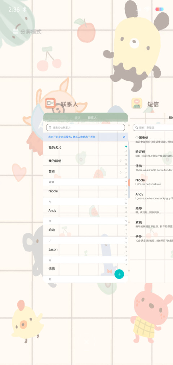This screenshot has height=365, width=173.
Task: Jump to letter A in alphabet index
Action: point(126,151)
